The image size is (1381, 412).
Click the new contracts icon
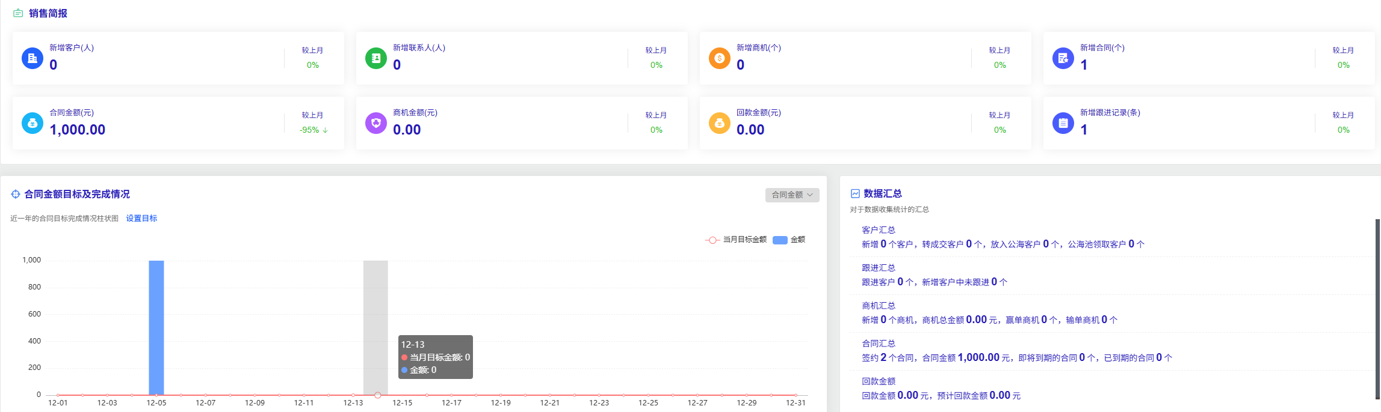[1063, 58]
